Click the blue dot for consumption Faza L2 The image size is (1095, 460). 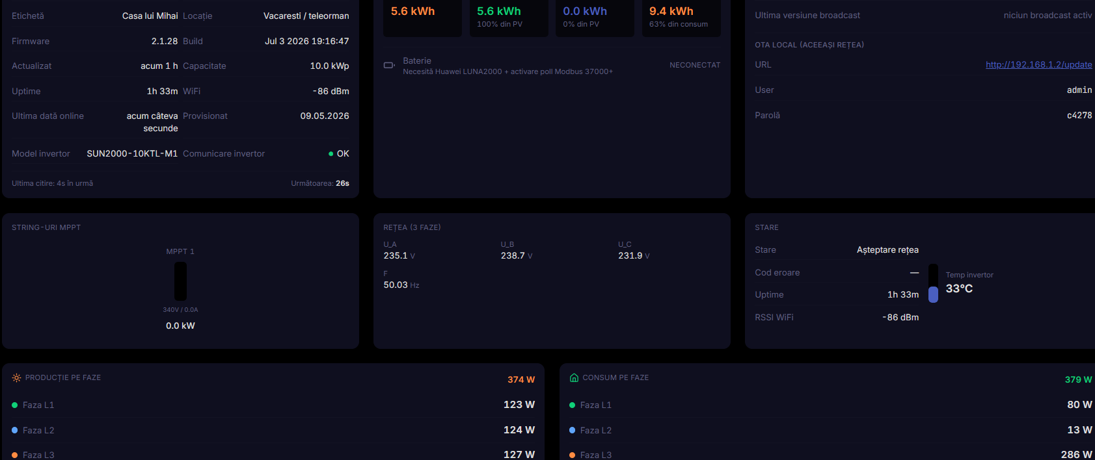(x=572, y=430)
